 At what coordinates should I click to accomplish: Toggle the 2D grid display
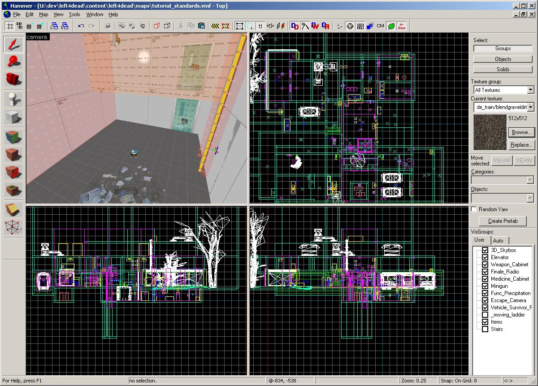point(9,26)
